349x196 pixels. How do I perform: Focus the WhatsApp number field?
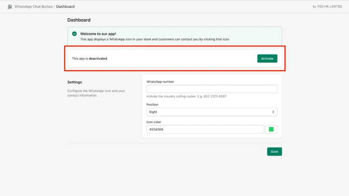(212, 89)
